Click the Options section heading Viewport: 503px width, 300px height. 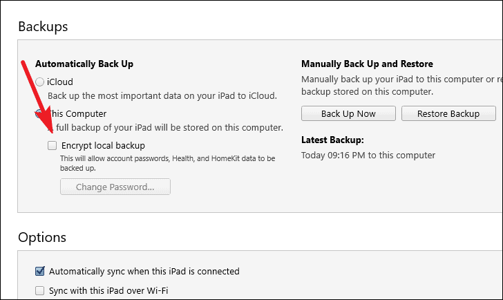pos(42,237)
